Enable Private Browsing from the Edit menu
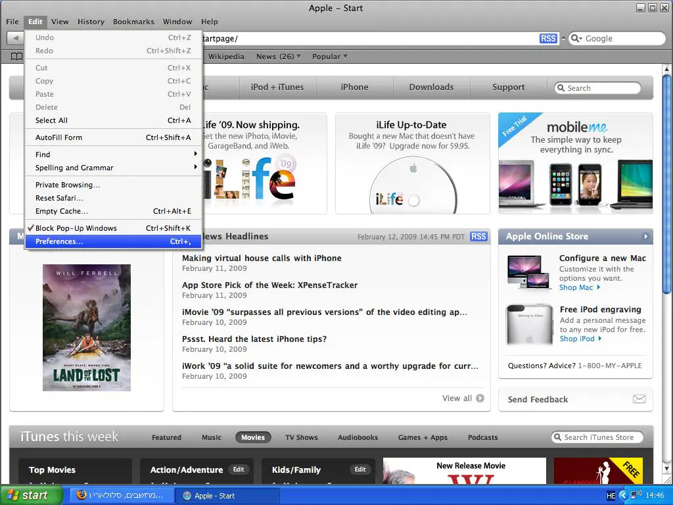The image size is (673, 505). point(68,185)
